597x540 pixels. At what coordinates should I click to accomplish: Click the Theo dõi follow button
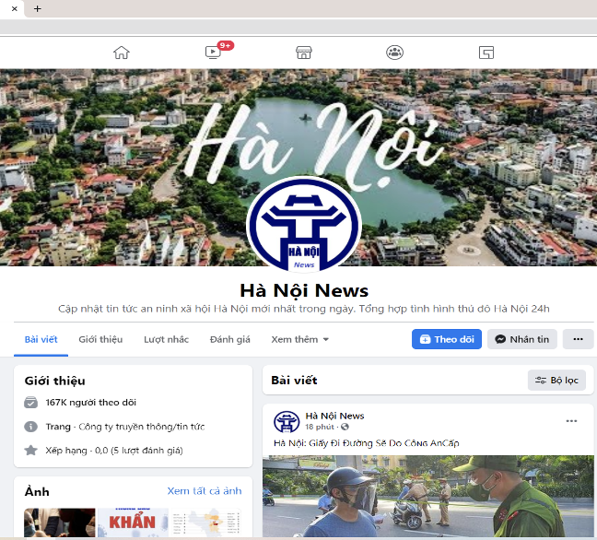coord(447,339)
